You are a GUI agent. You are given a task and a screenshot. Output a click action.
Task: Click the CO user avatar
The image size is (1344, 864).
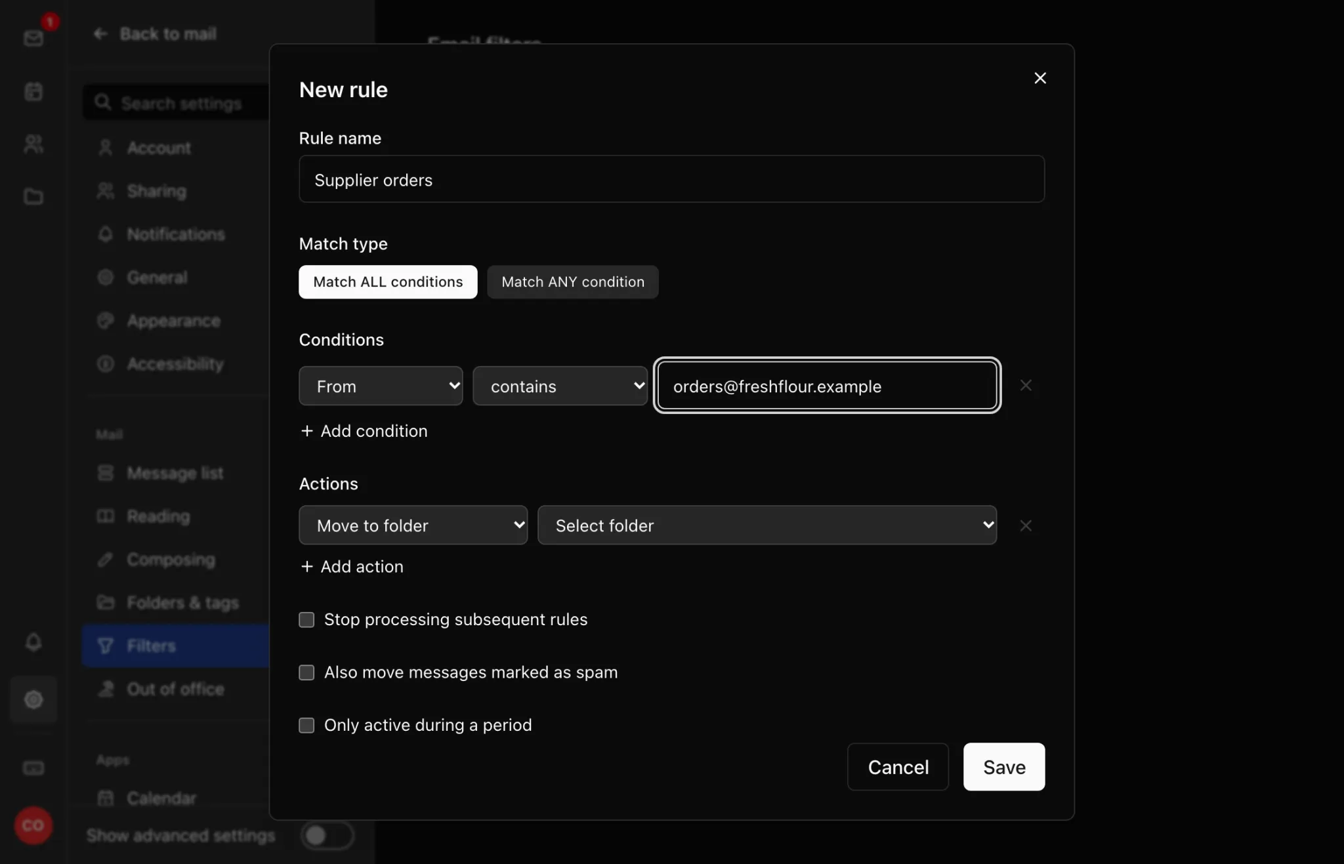point(33,825)
